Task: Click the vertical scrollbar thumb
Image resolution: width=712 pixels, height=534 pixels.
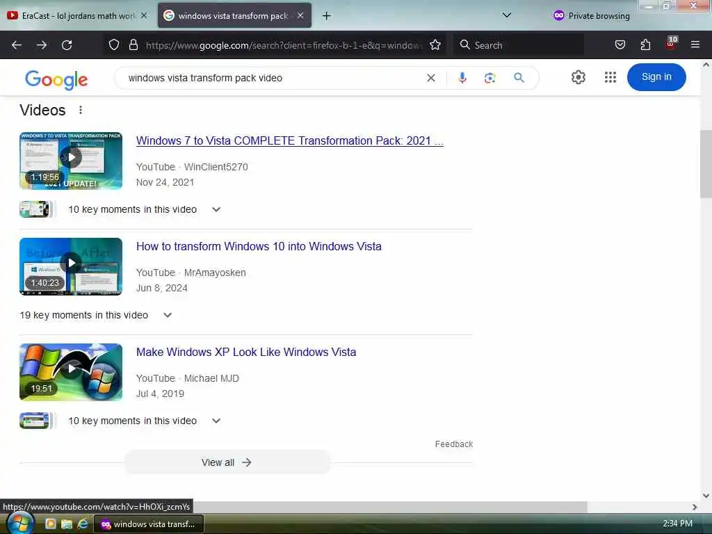Action: 706,163
